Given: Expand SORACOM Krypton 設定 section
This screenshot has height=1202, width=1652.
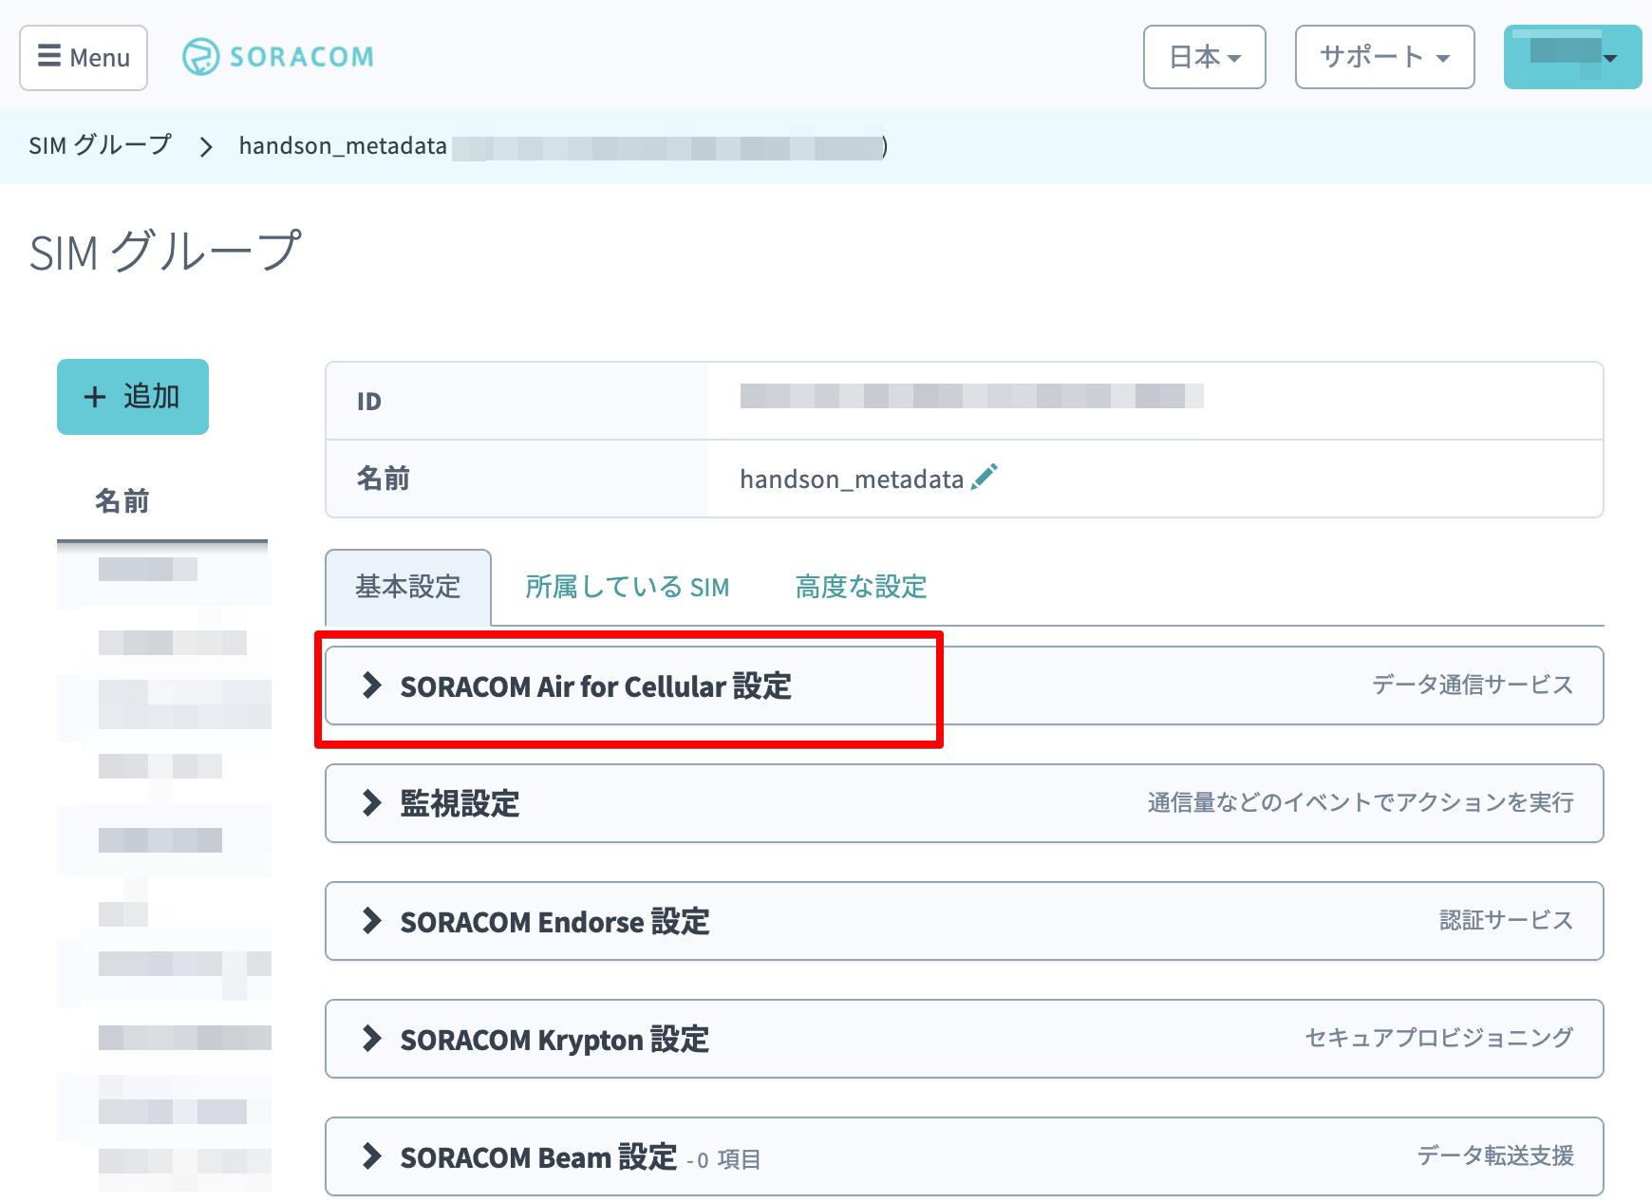Looking at the screenshot, I should (964, 1039).
